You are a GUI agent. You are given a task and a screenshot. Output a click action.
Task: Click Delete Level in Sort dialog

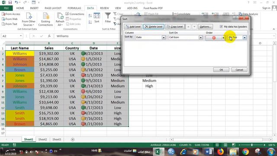click(154, 27)
